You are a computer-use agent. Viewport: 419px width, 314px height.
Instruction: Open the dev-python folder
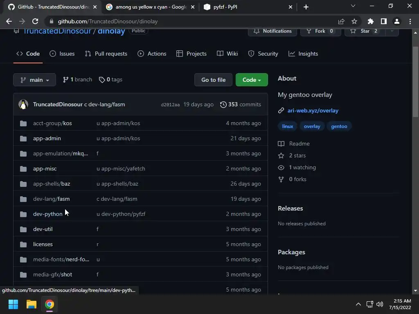[47, 214]
